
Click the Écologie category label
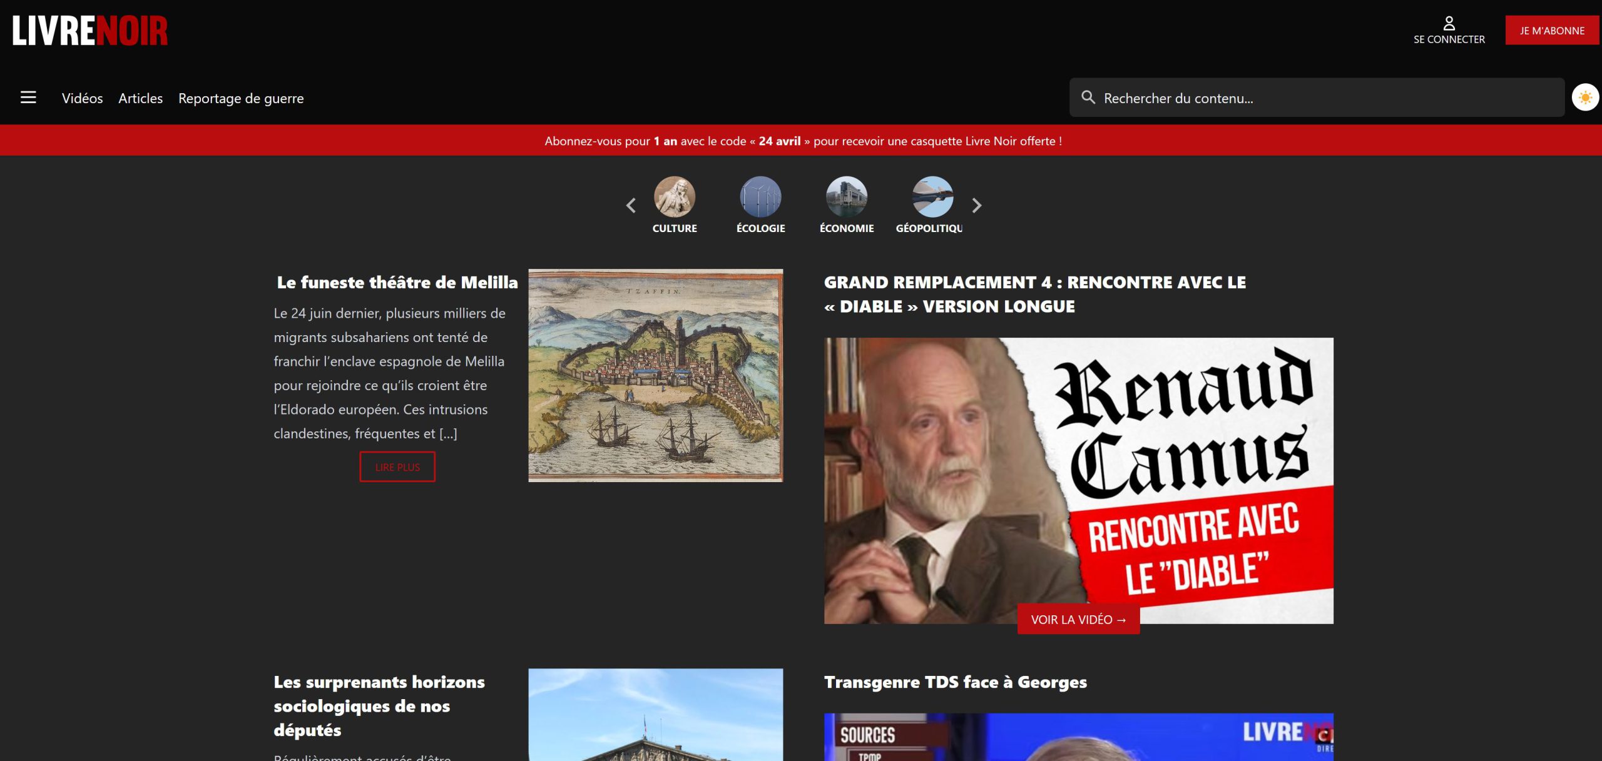tap(760, 229)
